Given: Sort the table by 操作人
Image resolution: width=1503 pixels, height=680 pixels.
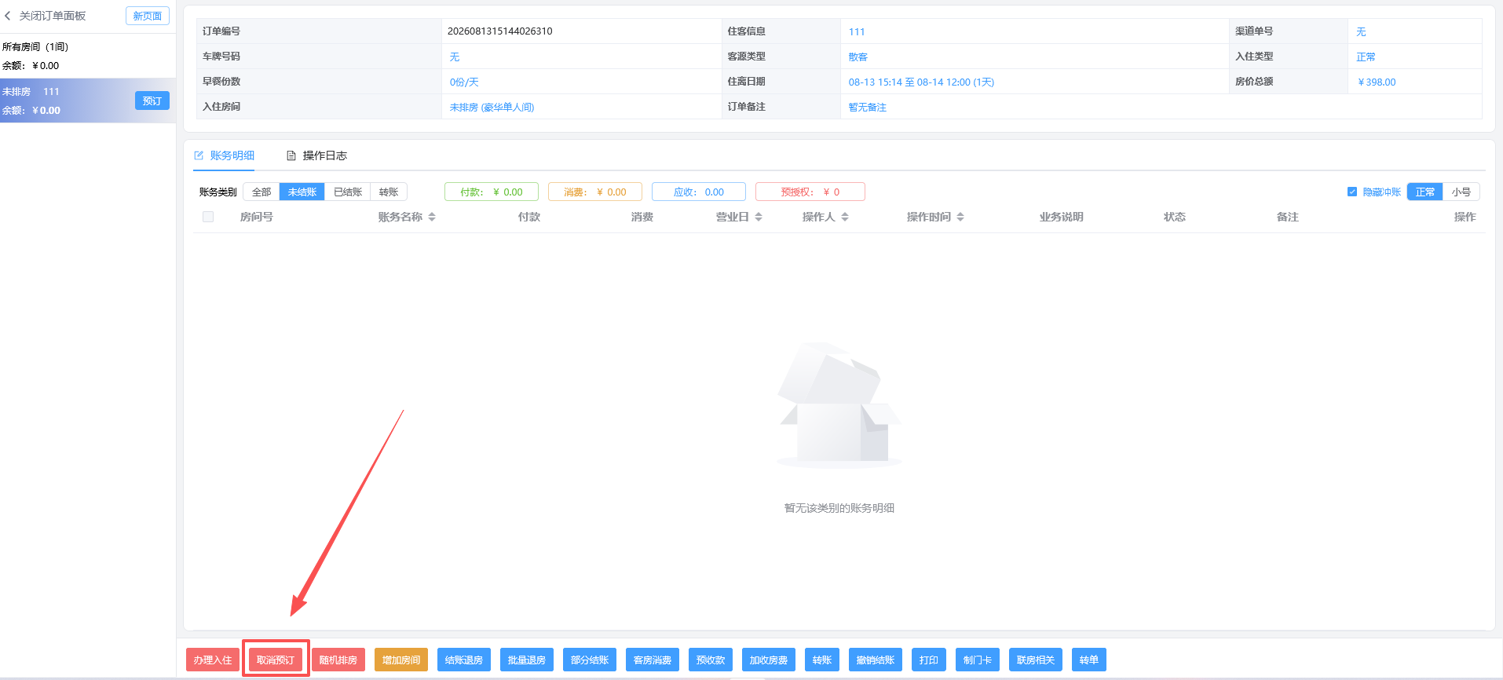Looking at the screenshot, I should (x=845, y=217).
